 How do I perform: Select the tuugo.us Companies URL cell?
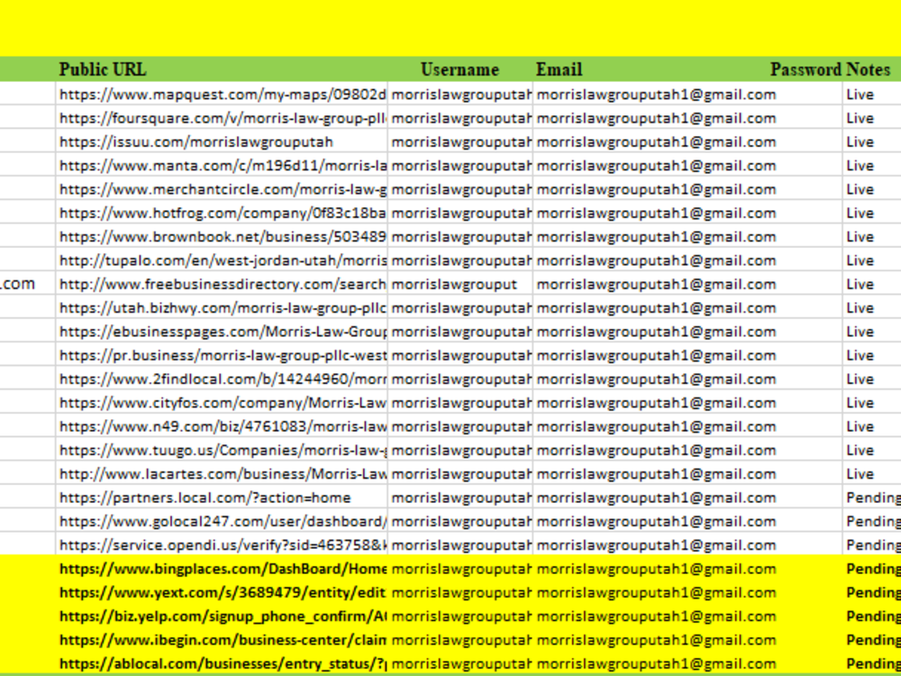[x=222, y=450]
